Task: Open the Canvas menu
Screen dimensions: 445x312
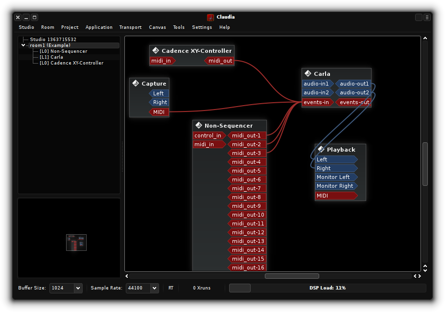Action: 158,27
